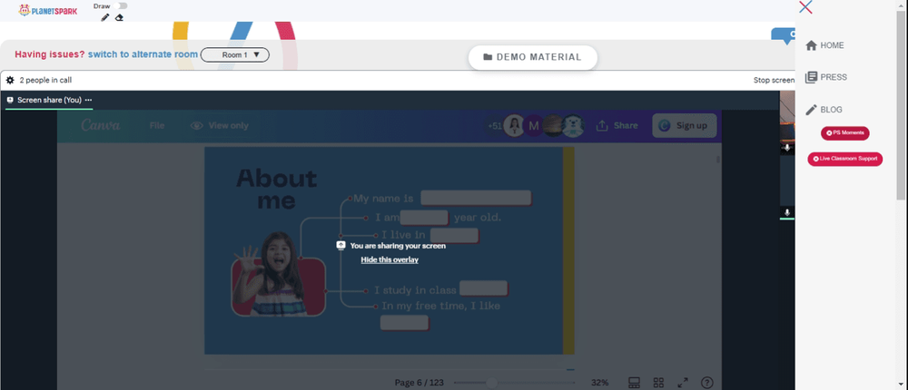Open the DEMO MATERIAL folder button
Viewport: 908px width, 390px height.
[x=533, y=57]
